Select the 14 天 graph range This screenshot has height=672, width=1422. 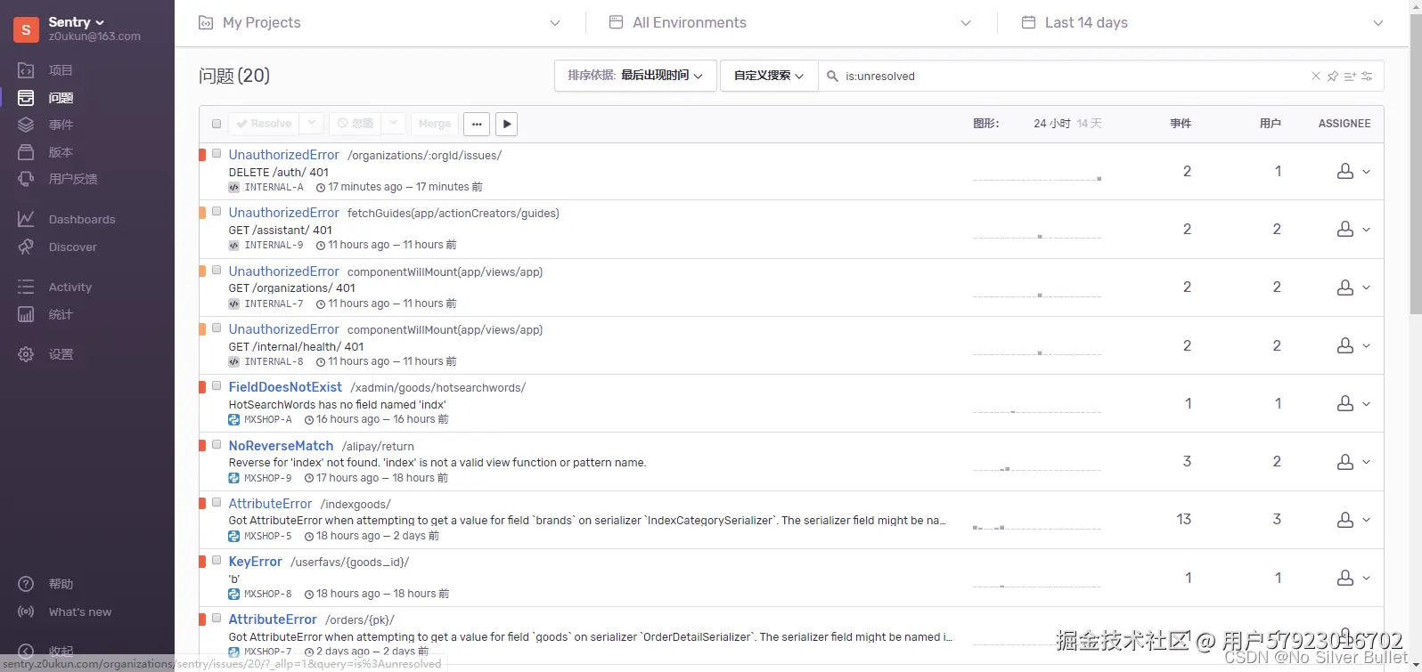point(1089,124)
